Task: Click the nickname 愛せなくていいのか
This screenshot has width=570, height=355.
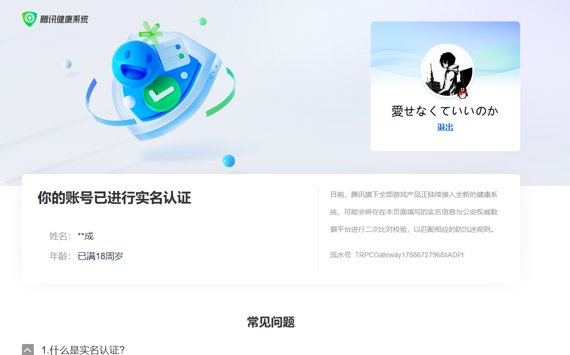Action: click(445, 111)
